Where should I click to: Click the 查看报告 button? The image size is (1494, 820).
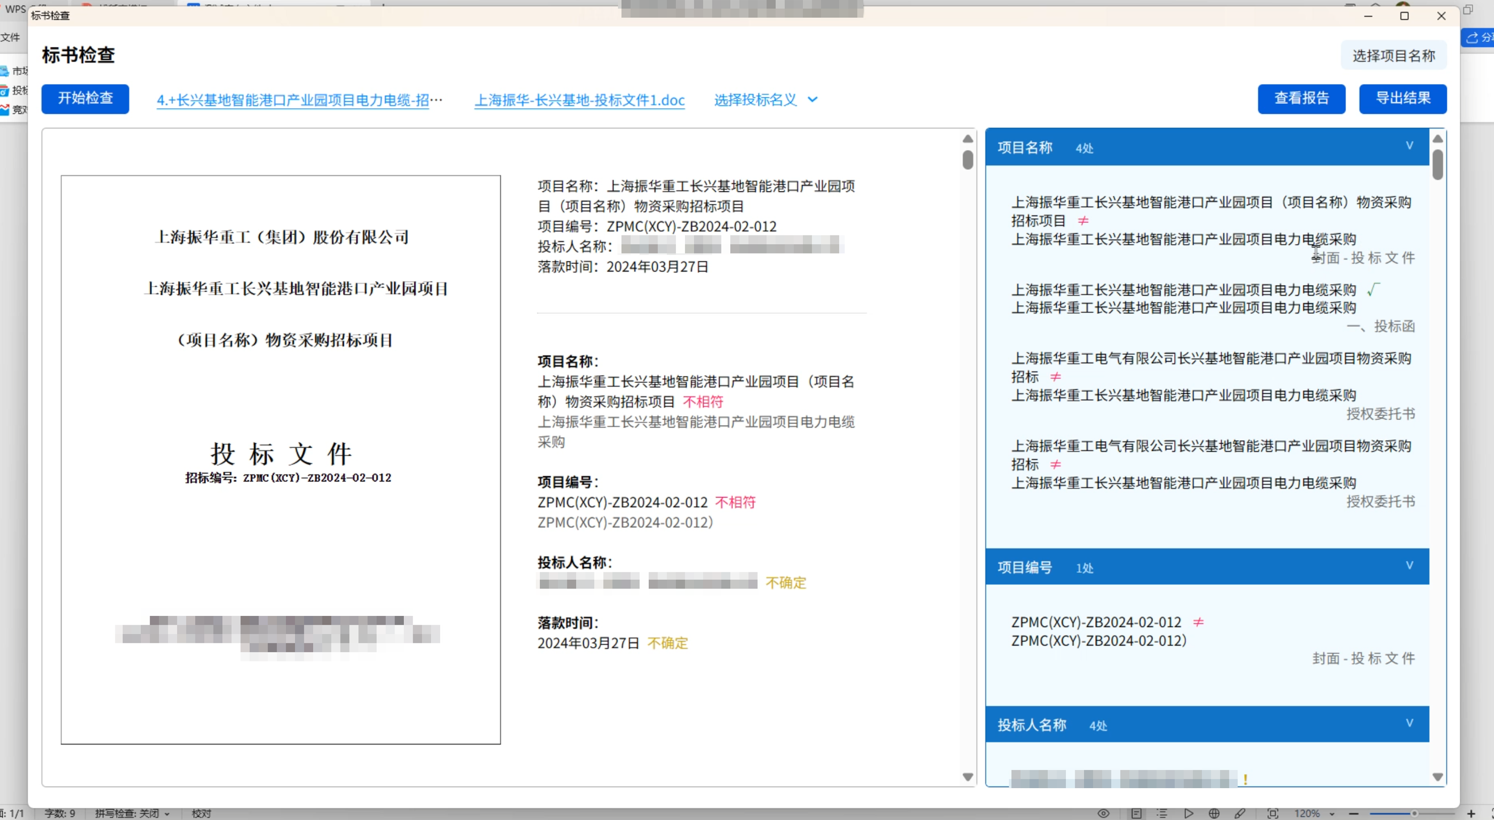click(x=1301, y=98)
